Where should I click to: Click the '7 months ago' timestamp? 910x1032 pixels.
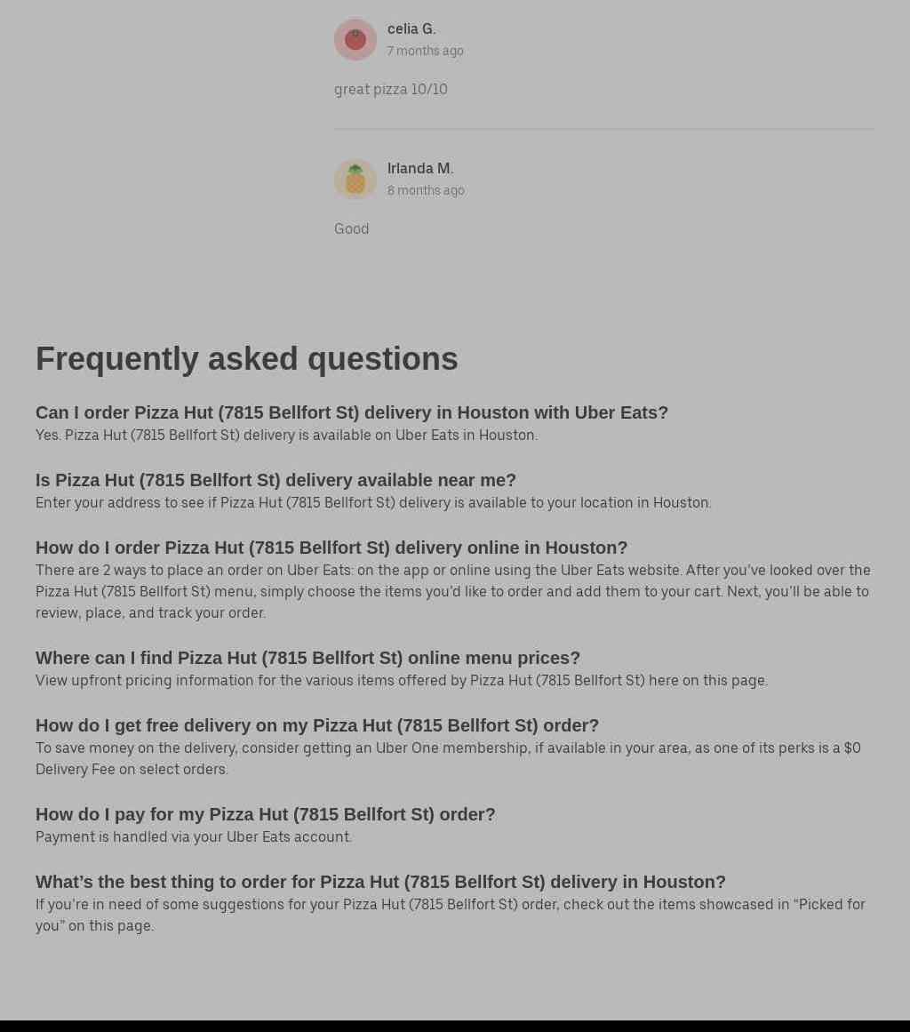(x=425, y=52)
